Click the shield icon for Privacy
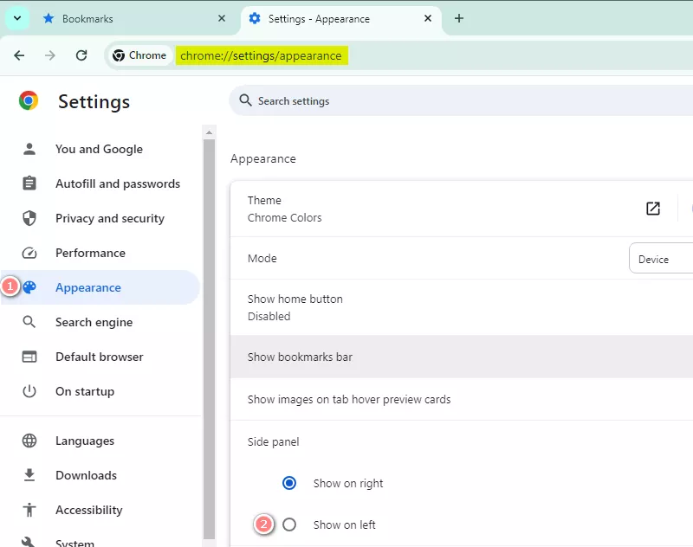693x547 pixels. 29,218
